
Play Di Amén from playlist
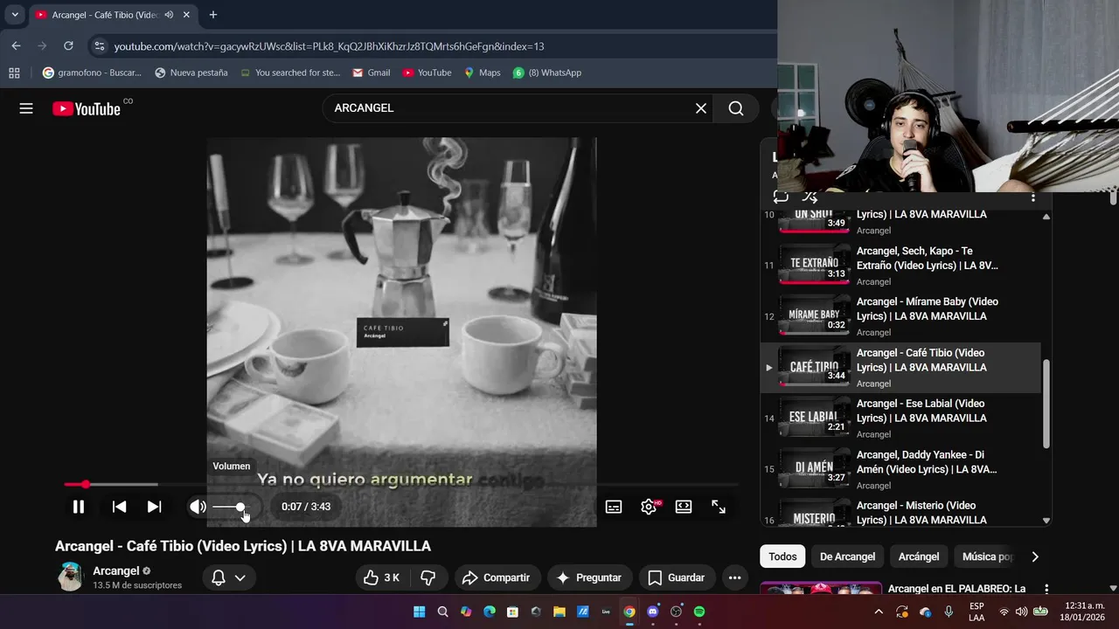tap(900, 469)
